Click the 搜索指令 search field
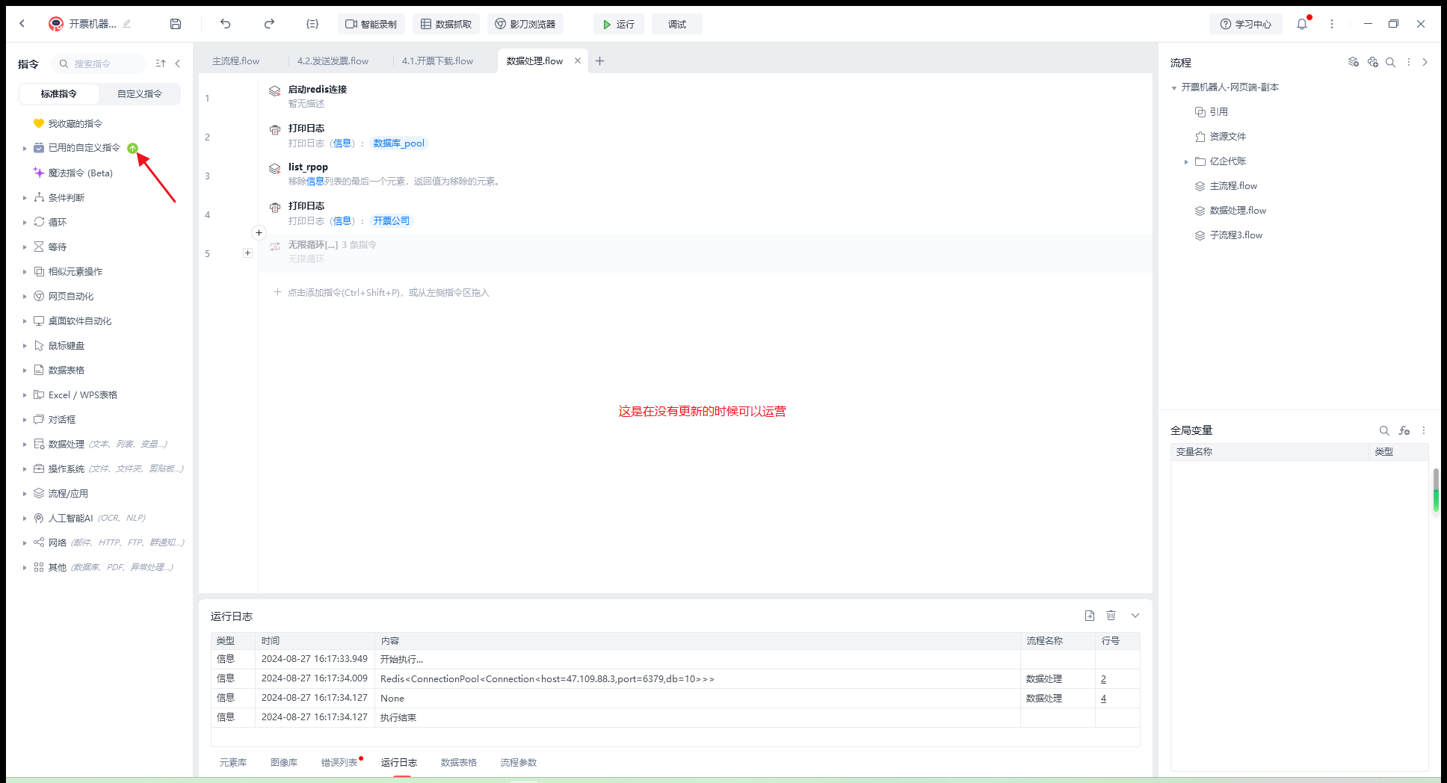Screen dimensions: 1447x783 (x=102, y=64)
